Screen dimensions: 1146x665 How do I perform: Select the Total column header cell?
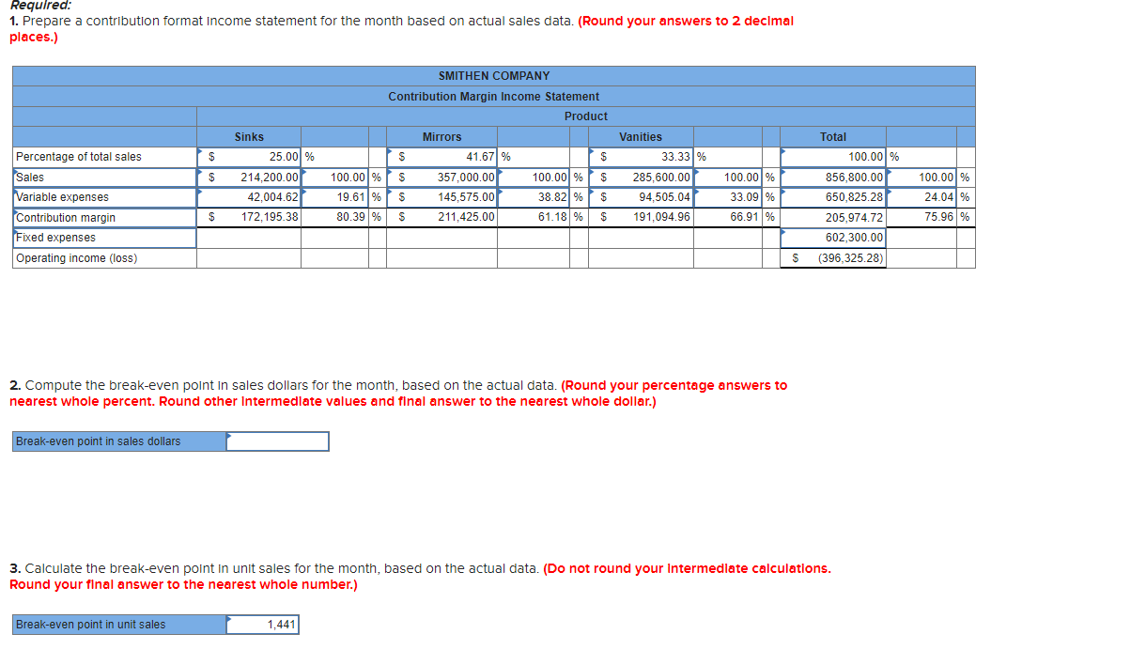point(833,136)
